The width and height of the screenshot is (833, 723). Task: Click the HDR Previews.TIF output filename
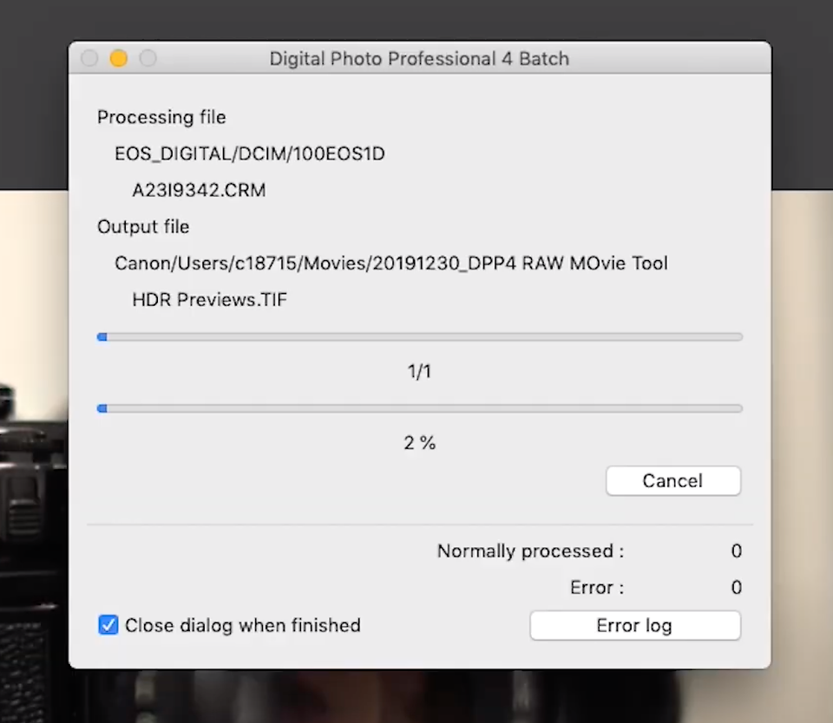[209, 300]
